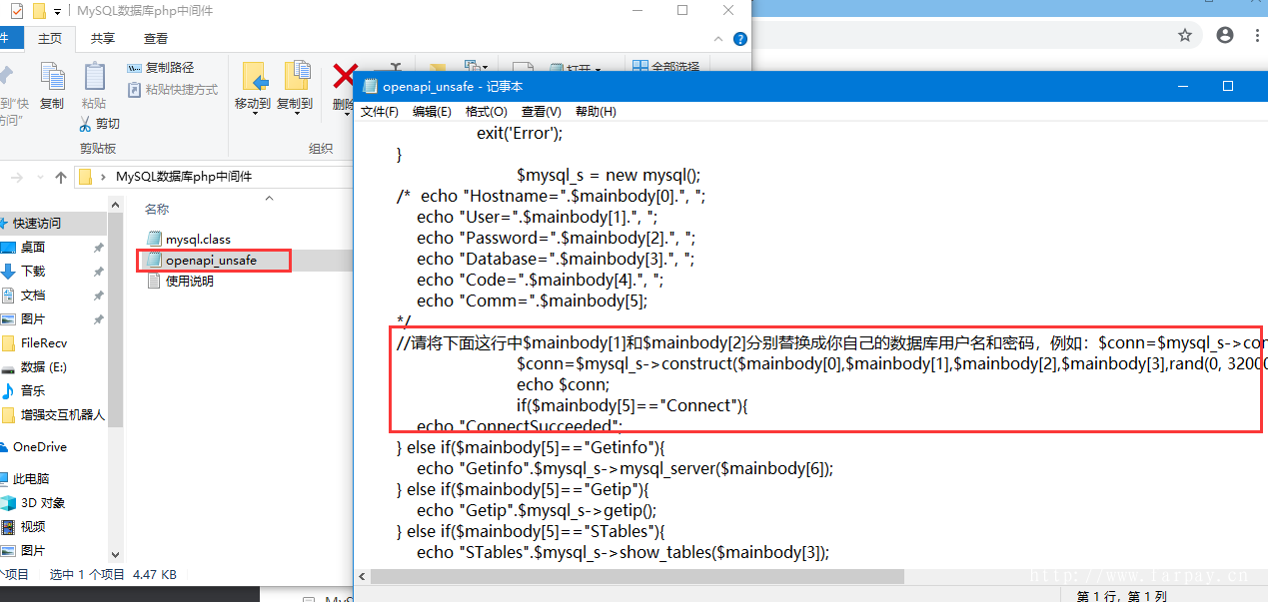
Task: Click Copy path (复制路径) in ribbon
Action: click(162, 68)
